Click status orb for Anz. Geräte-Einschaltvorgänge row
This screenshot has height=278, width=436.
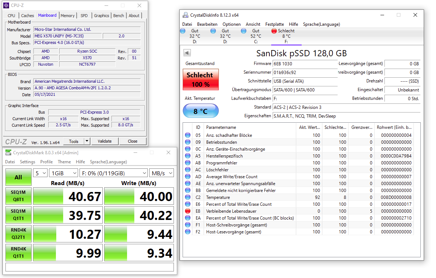coord(188,149)
